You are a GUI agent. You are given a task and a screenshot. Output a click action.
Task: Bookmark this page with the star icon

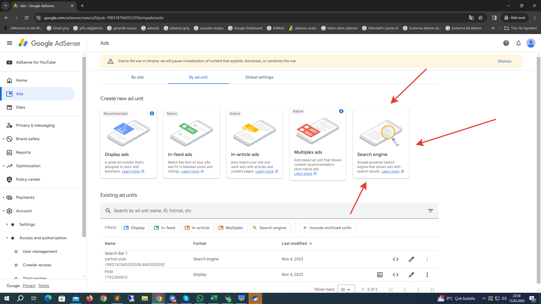tap(480, 18)
